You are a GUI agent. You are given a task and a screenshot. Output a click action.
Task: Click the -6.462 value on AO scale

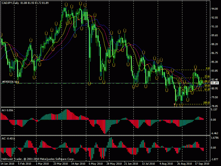(214, 133)
